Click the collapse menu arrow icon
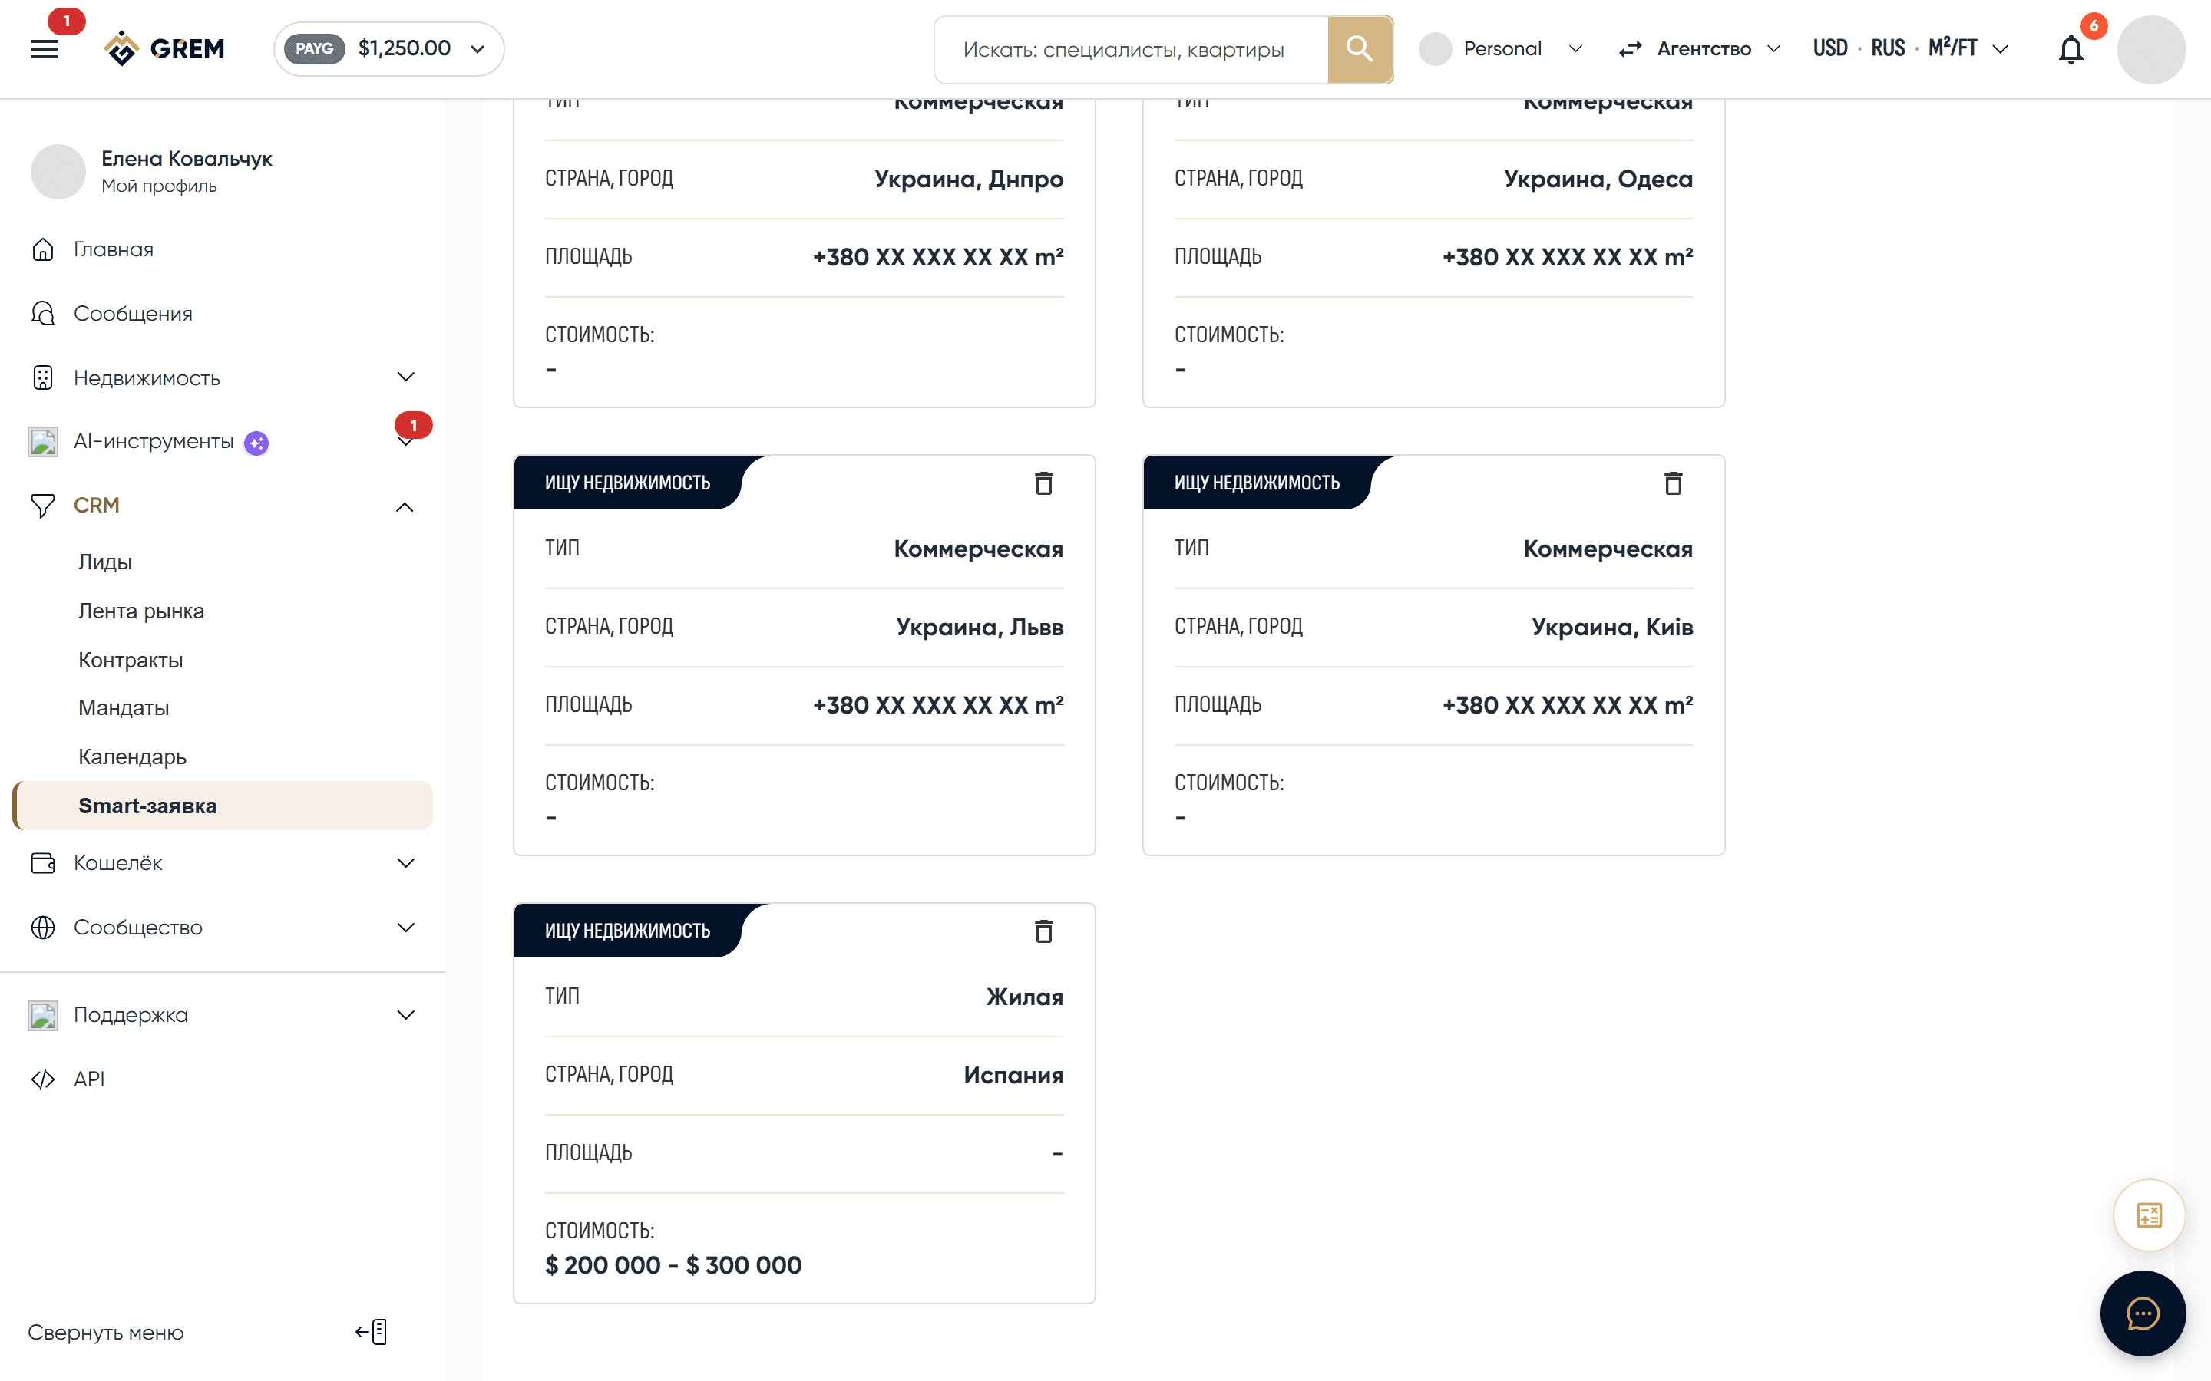 [x=372, y=1332]
